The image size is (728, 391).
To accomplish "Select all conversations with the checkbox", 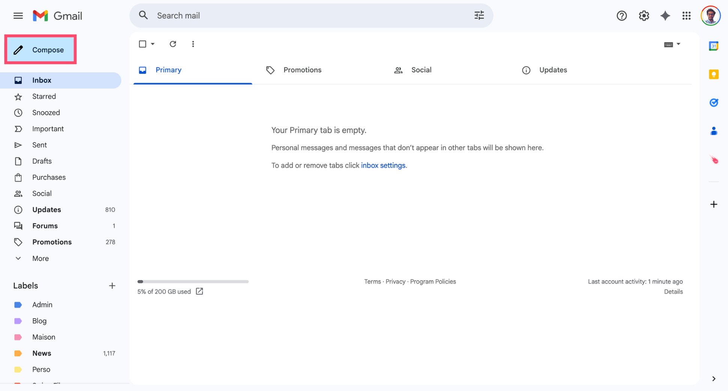I will coord(143,44).
